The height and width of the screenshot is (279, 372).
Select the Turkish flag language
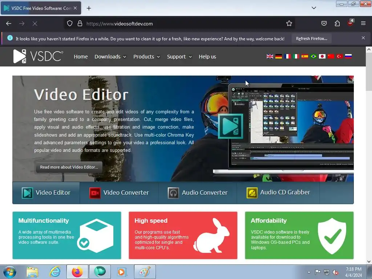(x=340, y=56)
